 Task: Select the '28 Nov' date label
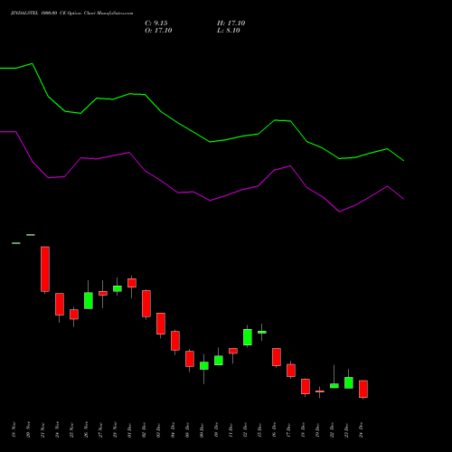click(x=115, y=429)
